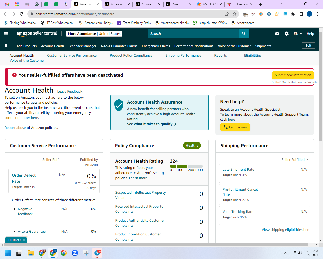
Task: Click the red alert icon beside the deactivation notice
Action: coord(14,75)
